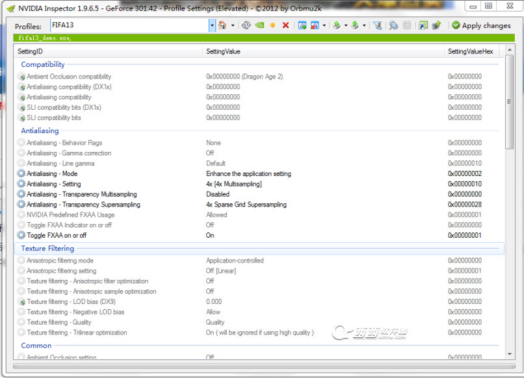Click shield icon beside Texture filtering - LOD bias (DX9)
The width and height of the screenshot is (524, 378).
coord(21,302)
